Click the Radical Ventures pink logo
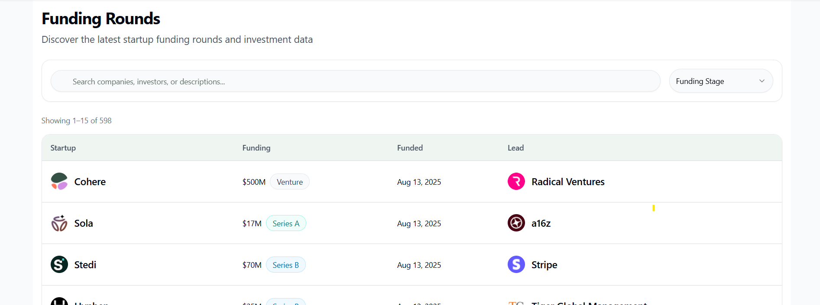The height and width of the screenshot is (305, 820). 516,182
